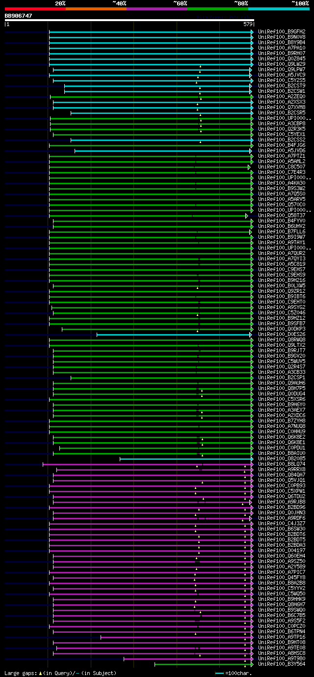The height and width of the screenshot is (677, 314).
Task: Click the purple alignment bar for UniRef100_A9RRX8
Action: point(155,470)
